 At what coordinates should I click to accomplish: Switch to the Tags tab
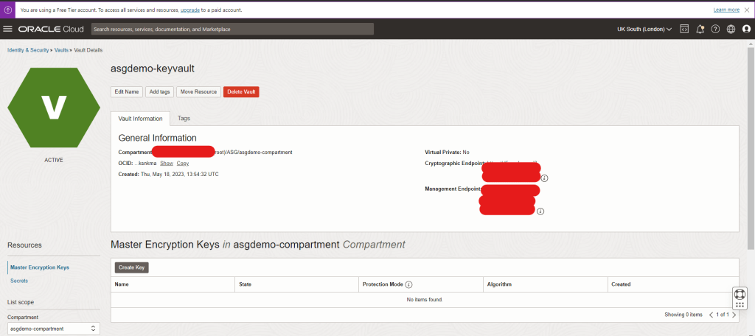[x=184, y=118]
